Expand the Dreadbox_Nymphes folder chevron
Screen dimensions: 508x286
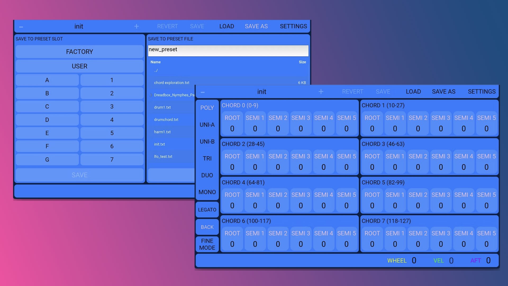[151, 95]
